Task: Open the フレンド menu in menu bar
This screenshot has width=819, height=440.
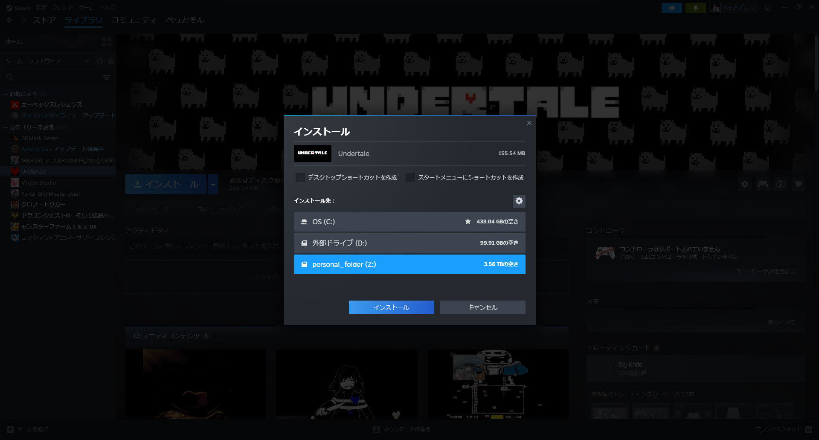Action: click(x=62, y=7)
